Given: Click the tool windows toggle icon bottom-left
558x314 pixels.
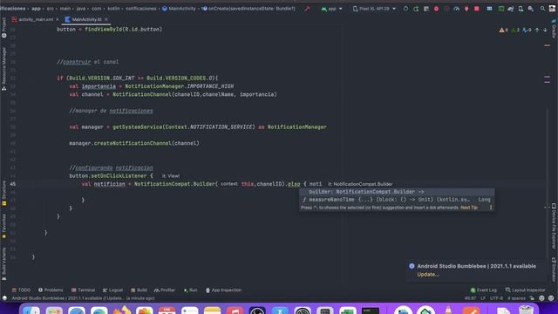Looking at the screenshot, I should (4, 298).
